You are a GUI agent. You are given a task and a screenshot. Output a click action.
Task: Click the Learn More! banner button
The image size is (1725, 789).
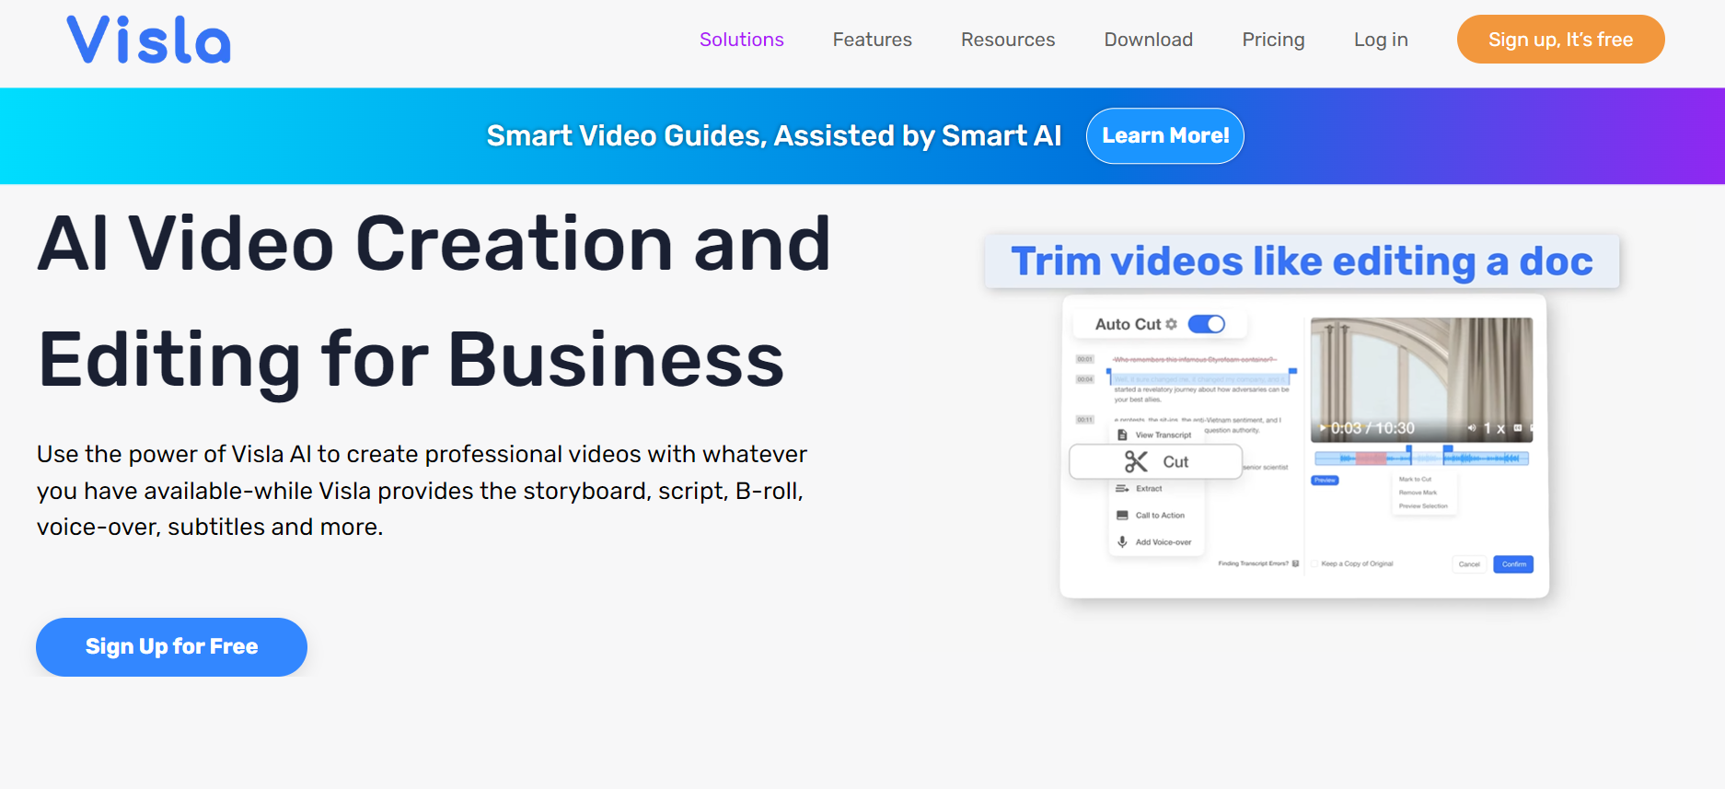1165,136
